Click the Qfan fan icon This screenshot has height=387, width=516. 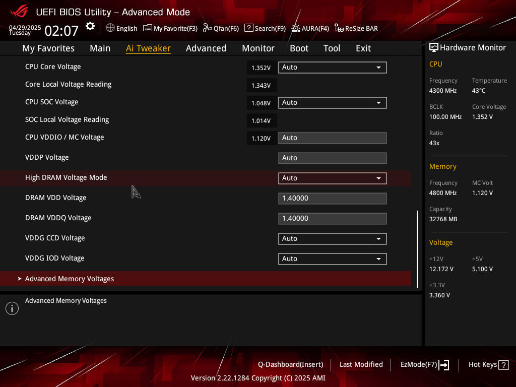click(207, 28)
